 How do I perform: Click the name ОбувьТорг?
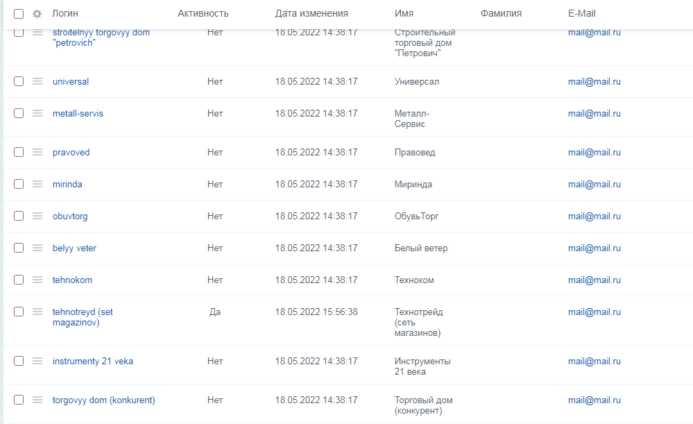[416, 217]
